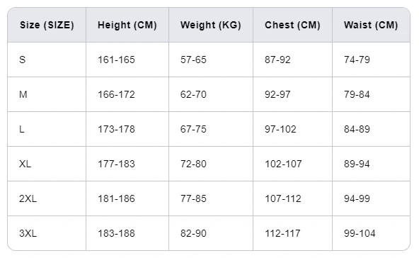Select the 3XL size cell
The height and width of the screenshot is (258, 419).
(47, 233)
